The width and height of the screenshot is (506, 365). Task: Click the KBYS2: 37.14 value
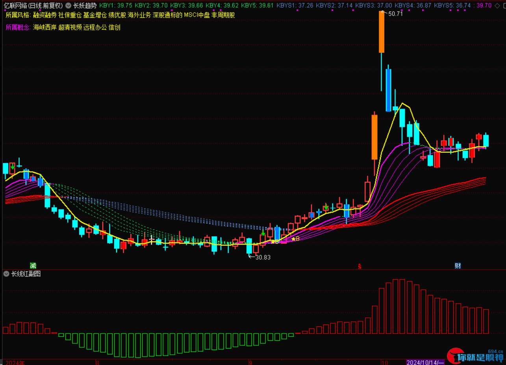point(334,6)
